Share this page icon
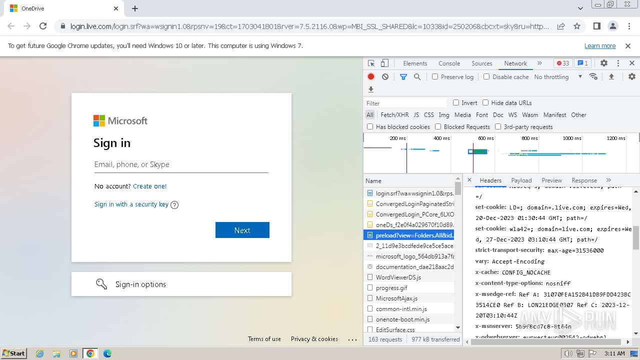 pyautogui.click(x=561, y=26)
